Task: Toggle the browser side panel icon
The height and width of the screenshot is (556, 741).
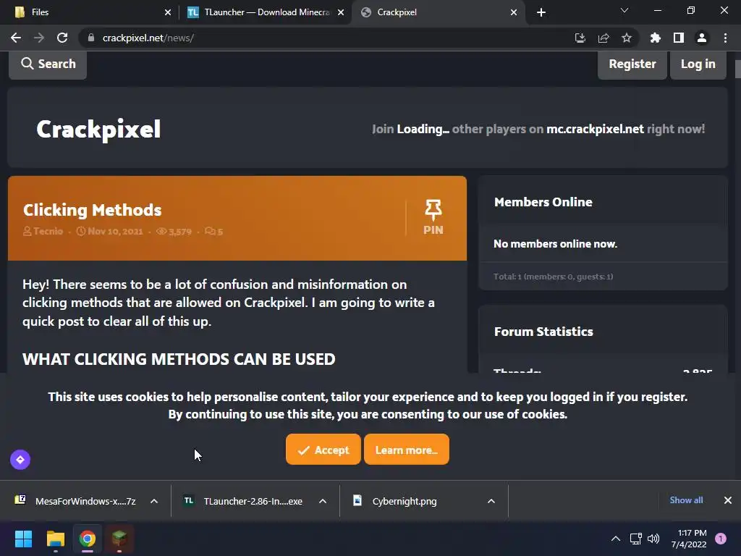Action: tap(679, 38)
